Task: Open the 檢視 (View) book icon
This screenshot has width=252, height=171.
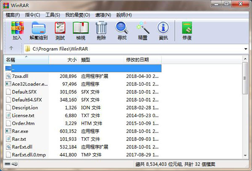Action: [81, 28]
